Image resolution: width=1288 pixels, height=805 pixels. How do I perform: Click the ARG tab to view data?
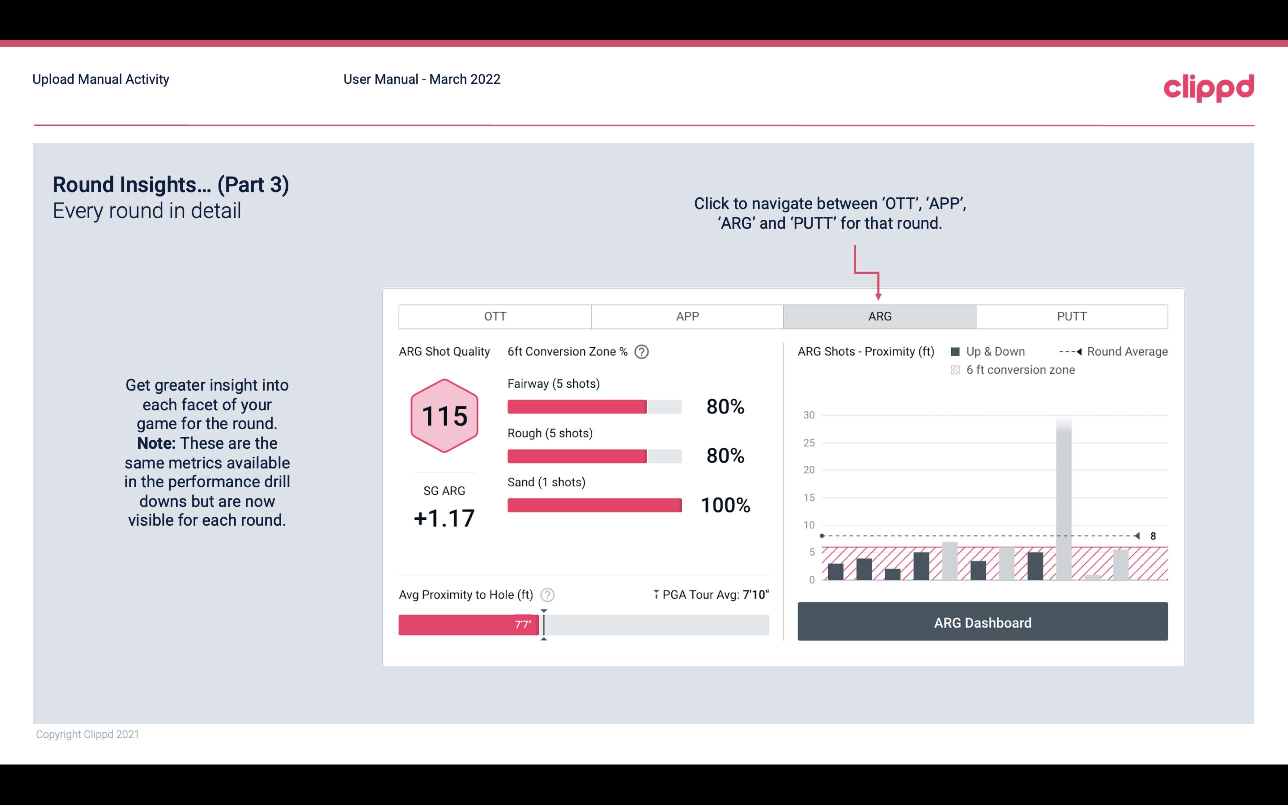(x=879, y=317)
